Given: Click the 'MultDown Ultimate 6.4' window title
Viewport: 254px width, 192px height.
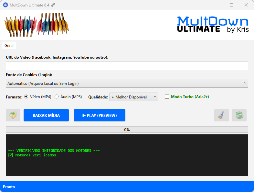Looking at the screenshot, I should [29, 5].
